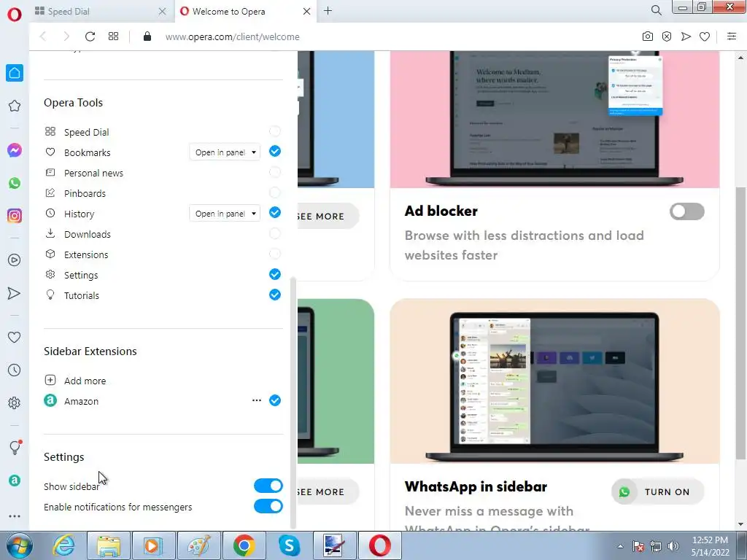Open sidebar Workspaces star icon
Viewport: 747px width, 560px height.
pyautogui.click(x=15, y=106)
